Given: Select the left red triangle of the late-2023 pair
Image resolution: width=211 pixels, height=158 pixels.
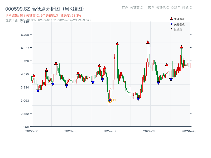Looking at the screenshot, I should [99, 66].
